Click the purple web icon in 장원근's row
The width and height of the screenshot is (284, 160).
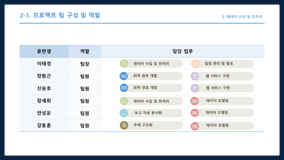pos(195,76)
